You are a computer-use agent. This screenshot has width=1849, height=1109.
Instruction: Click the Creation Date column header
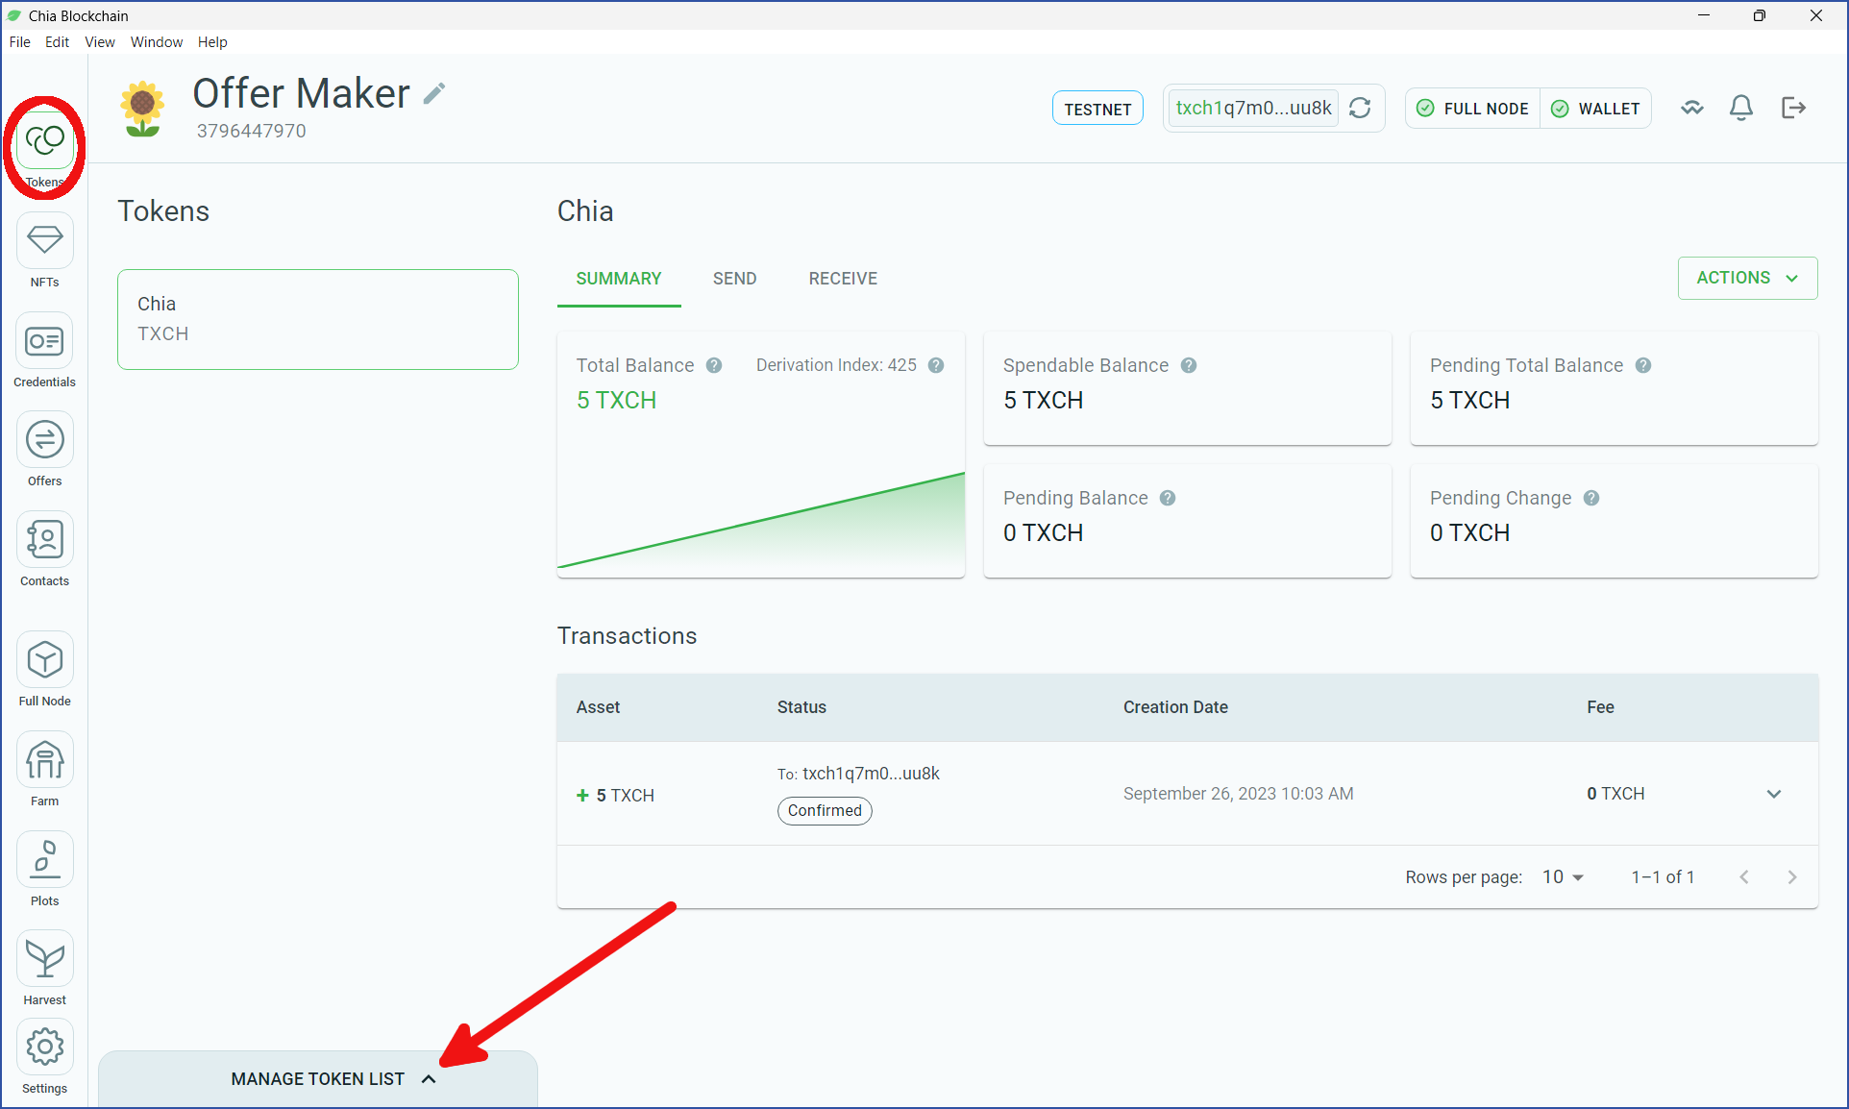click(x=1175, y=707)
